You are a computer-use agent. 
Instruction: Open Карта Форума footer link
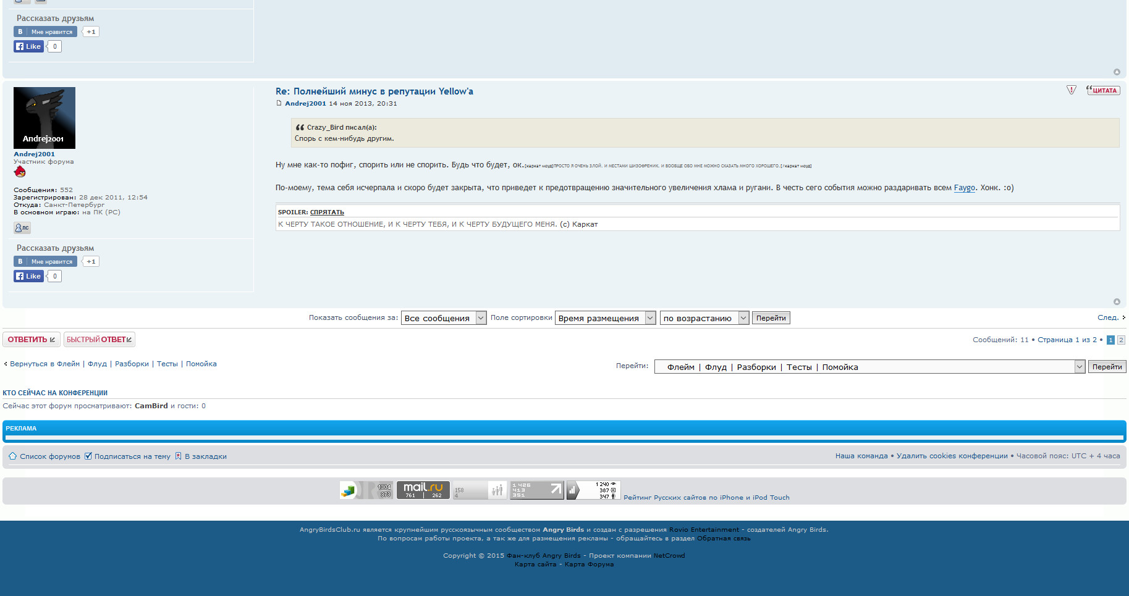[589, 564]
